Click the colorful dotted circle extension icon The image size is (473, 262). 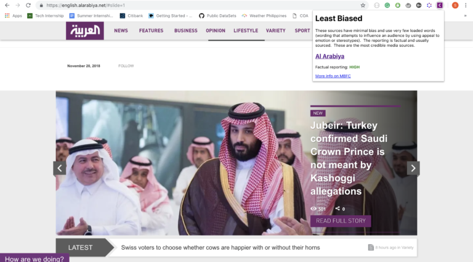point(429,5)
